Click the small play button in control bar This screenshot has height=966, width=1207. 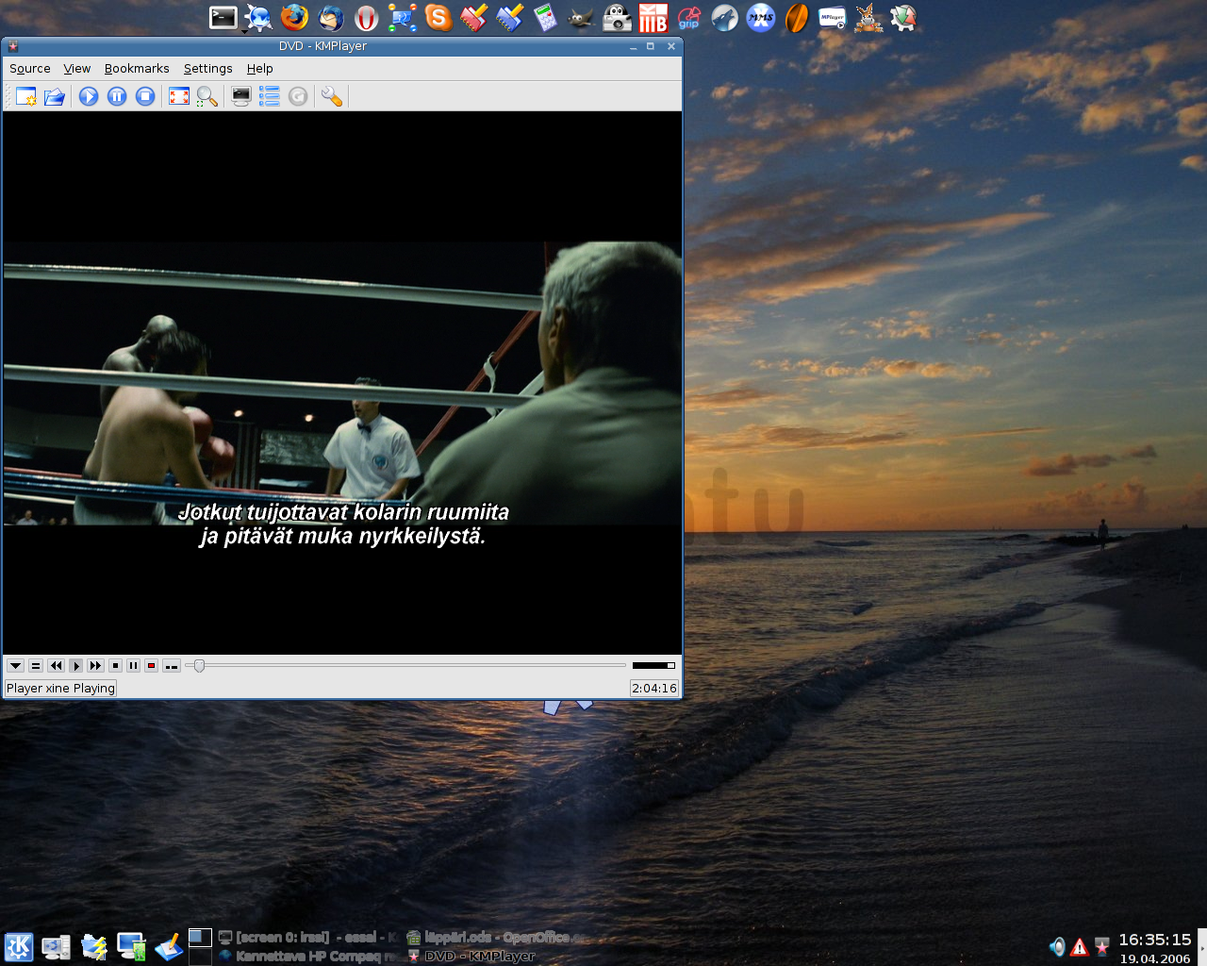tap(76, 666)
